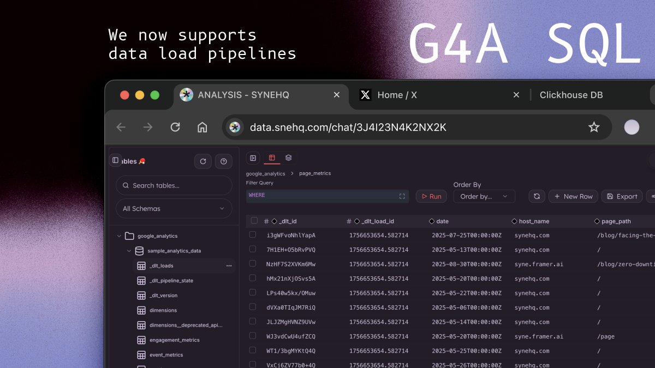Click the reload data icon next to New Row
The height and width of the screenshot is (368, 655).
(x=537, y=196)
